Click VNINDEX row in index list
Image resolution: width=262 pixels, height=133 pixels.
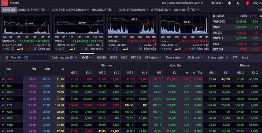click(x=237, y=21)
